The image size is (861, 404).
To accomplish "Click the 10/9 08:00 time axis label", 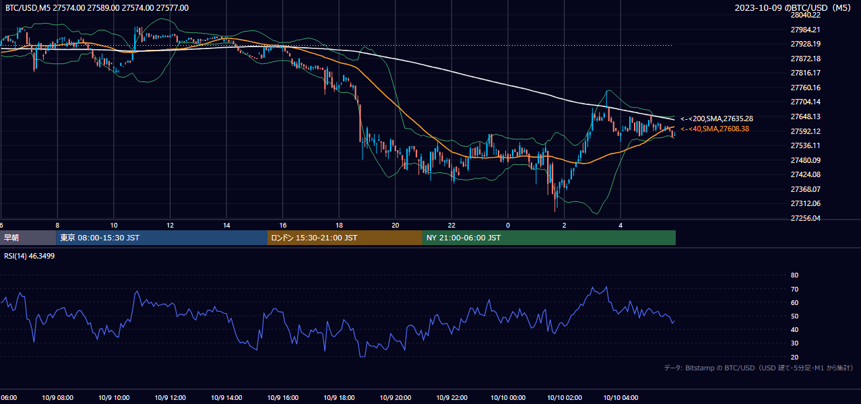I will click(57, 398).
